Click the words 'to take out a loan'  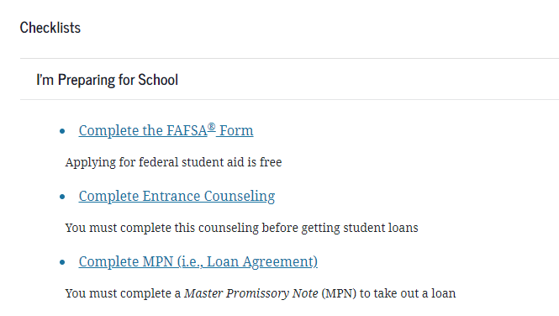tap(408, 293)
